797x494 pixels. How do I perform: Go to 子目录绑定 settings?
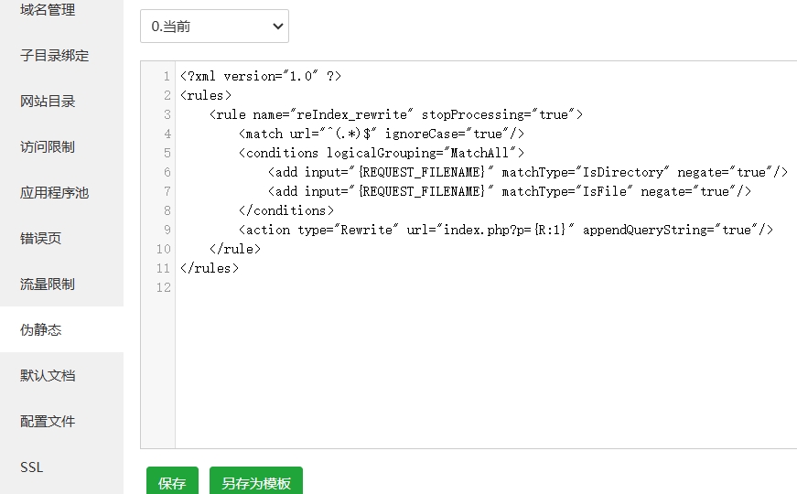54,56
